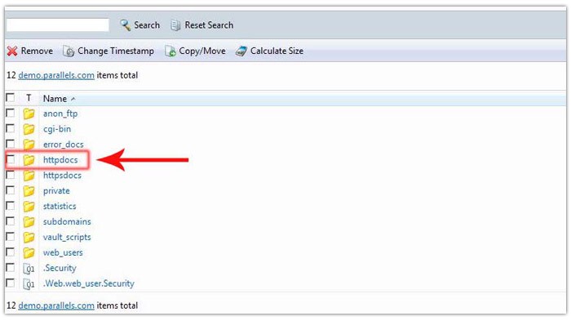Click the anon_ftp folder icon
Viewport: 571px width, 321px height.
[29, 114]
